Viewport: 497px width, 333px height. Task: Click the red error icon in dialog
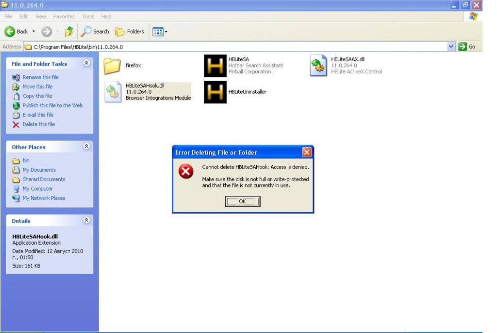point(186,171)
